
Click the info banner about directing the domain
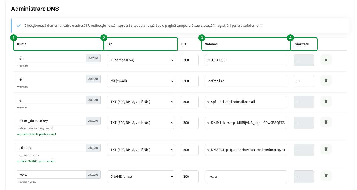point(180,26)
